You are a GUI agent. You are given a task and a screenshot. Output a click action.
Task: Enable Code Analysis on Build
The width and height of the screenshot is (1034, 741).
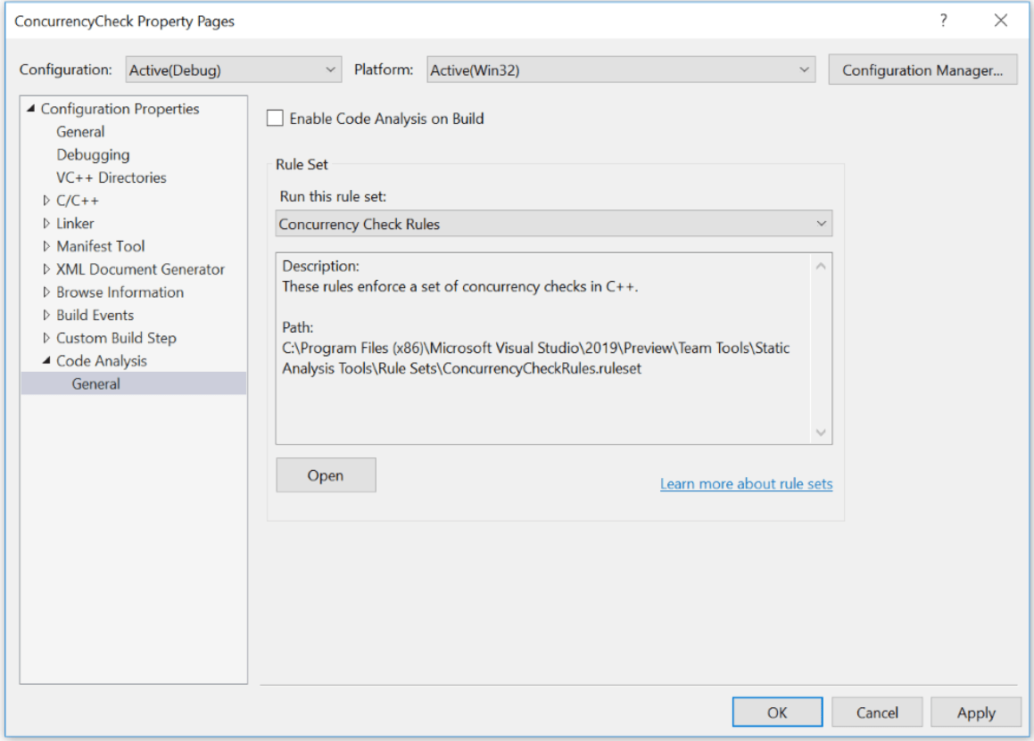point(275,118)
